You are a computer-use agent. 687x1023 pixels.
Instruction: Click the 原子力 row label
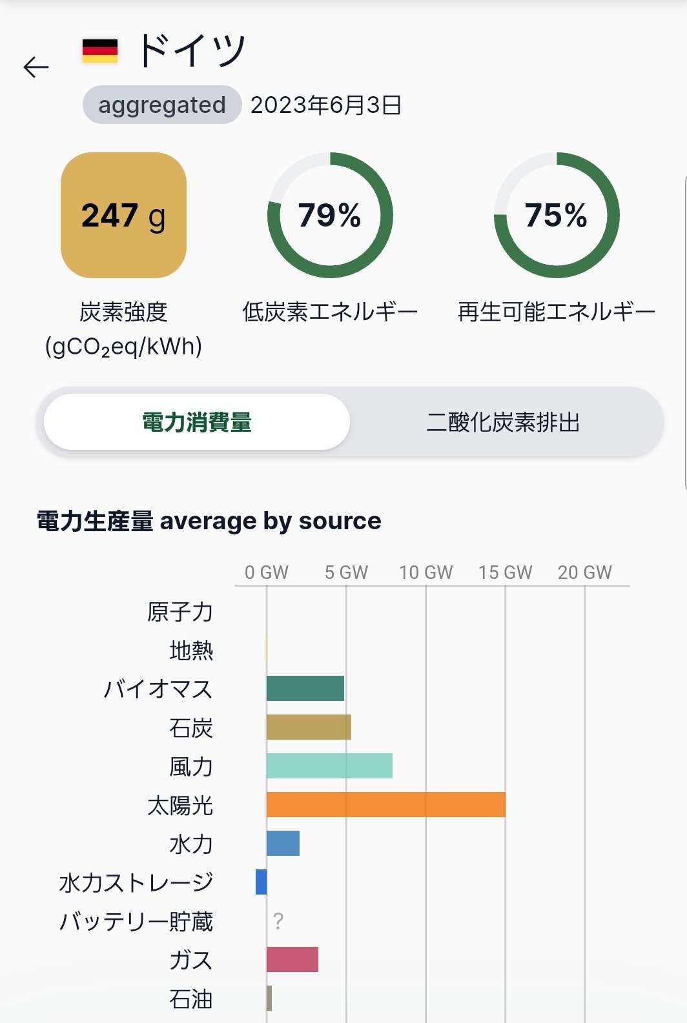tap(180, 612)
